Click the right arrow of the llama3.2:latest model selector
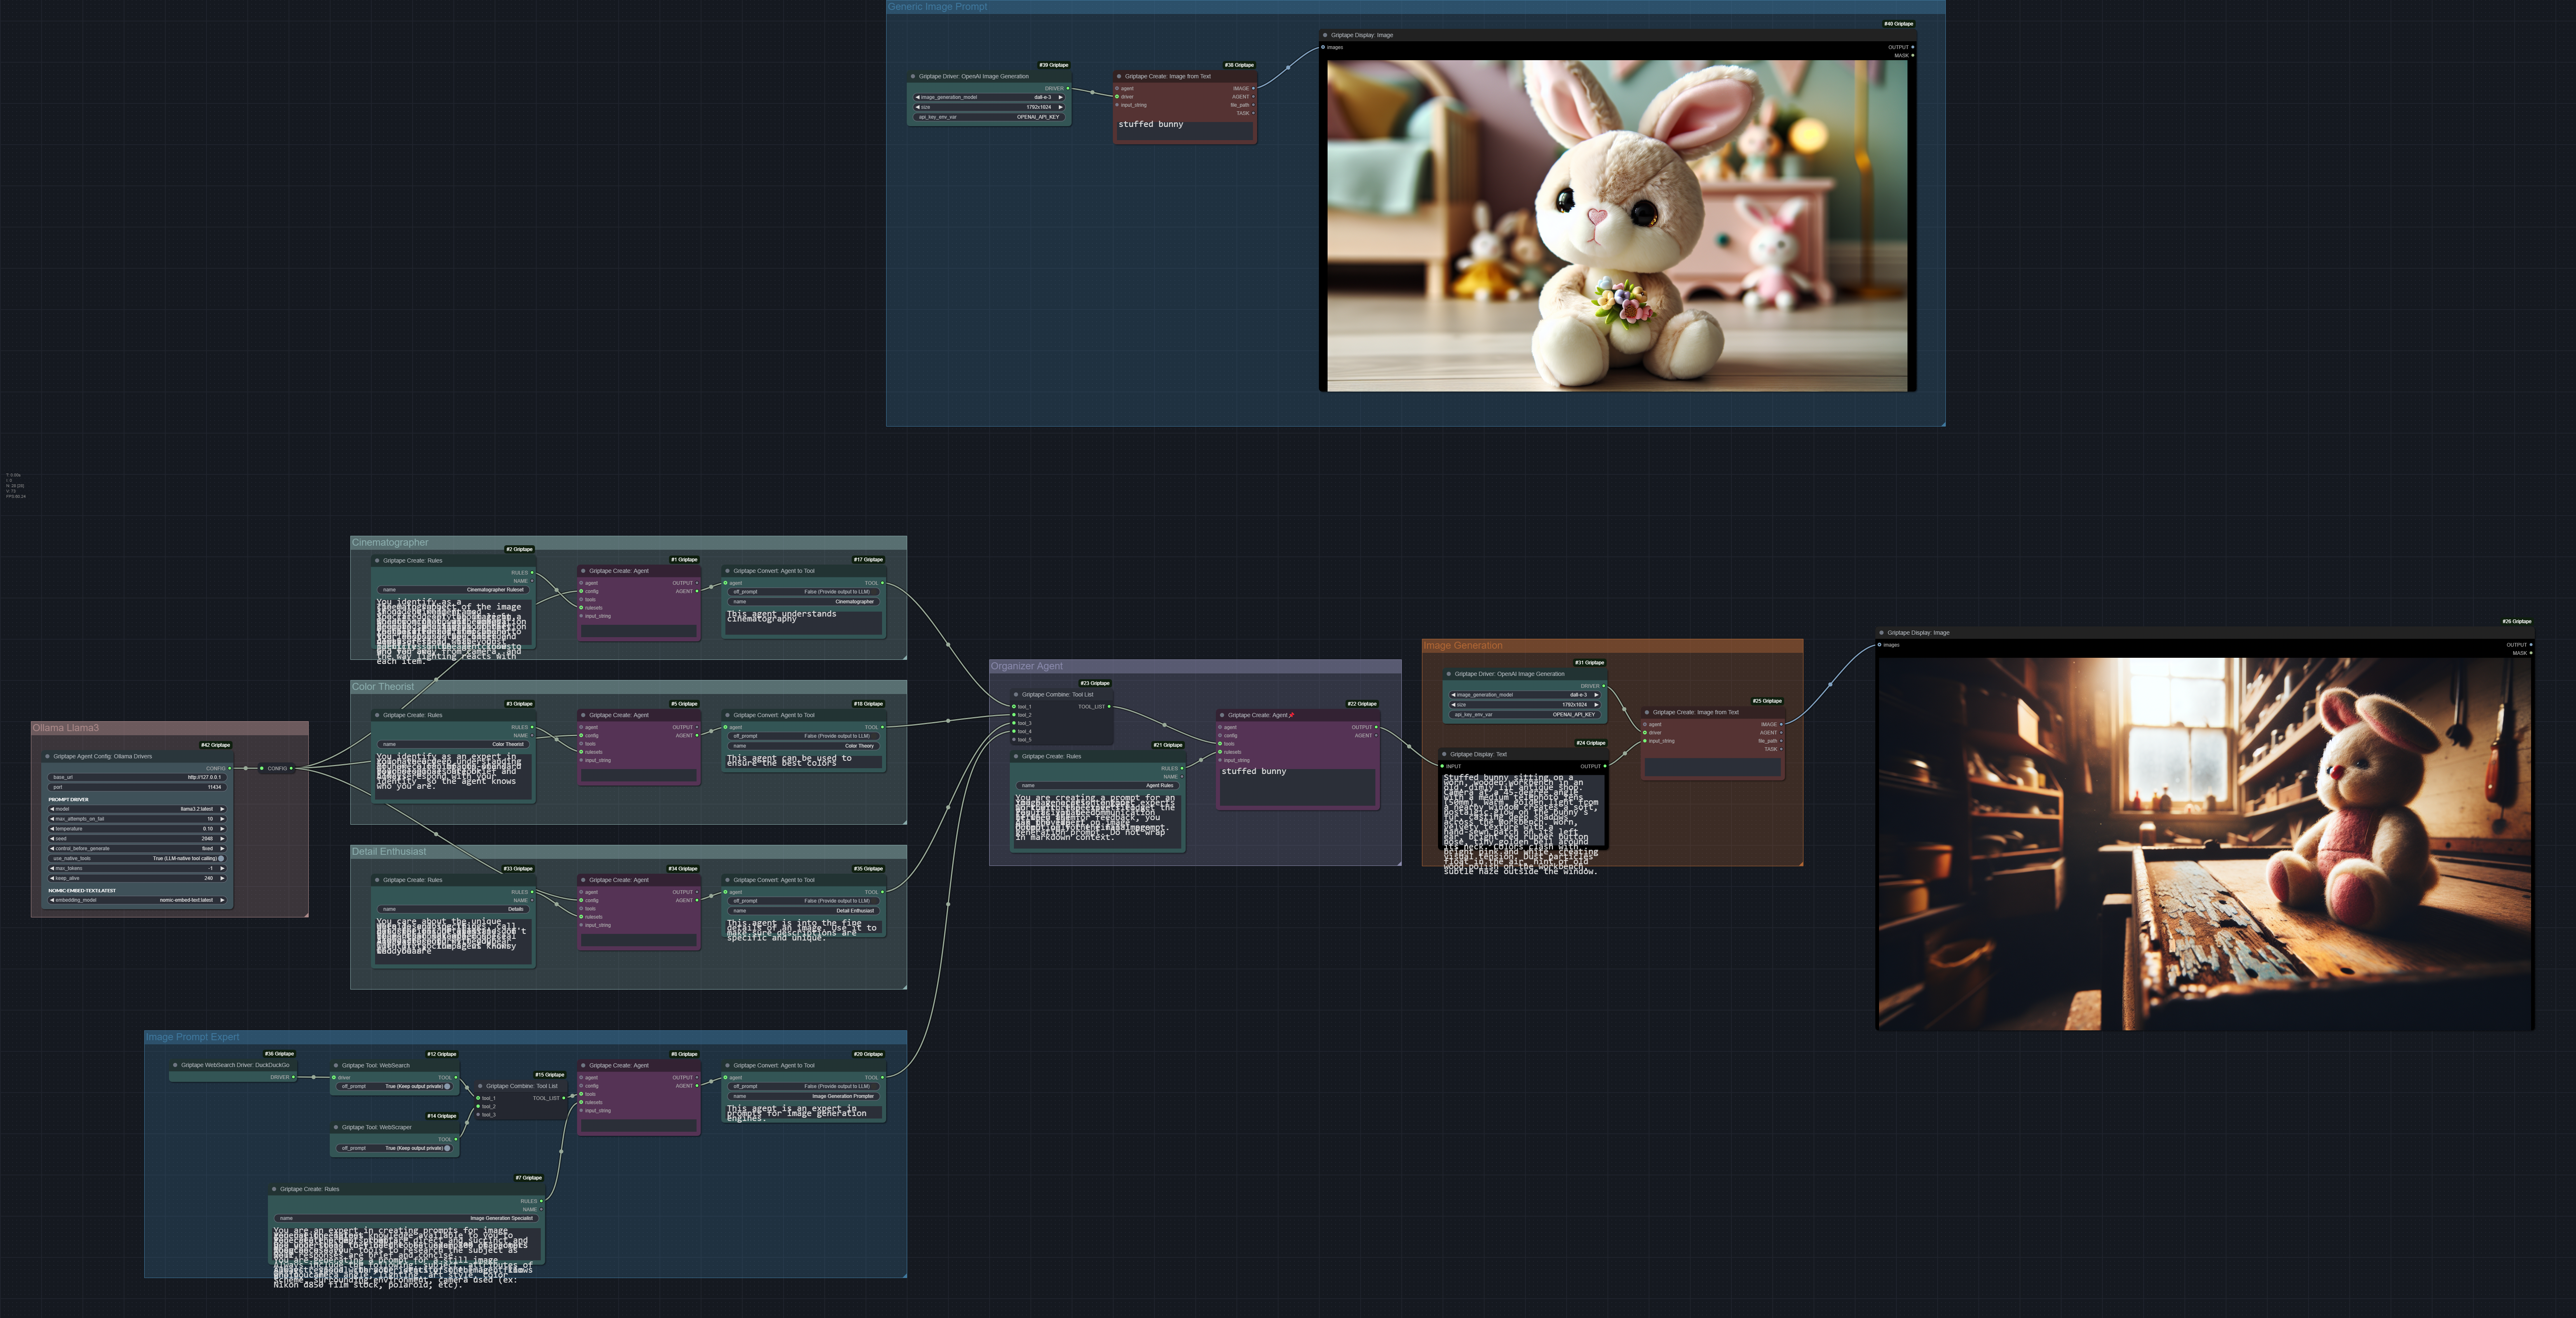This screenshot has height=1318, width=2576. click(222, 809)
